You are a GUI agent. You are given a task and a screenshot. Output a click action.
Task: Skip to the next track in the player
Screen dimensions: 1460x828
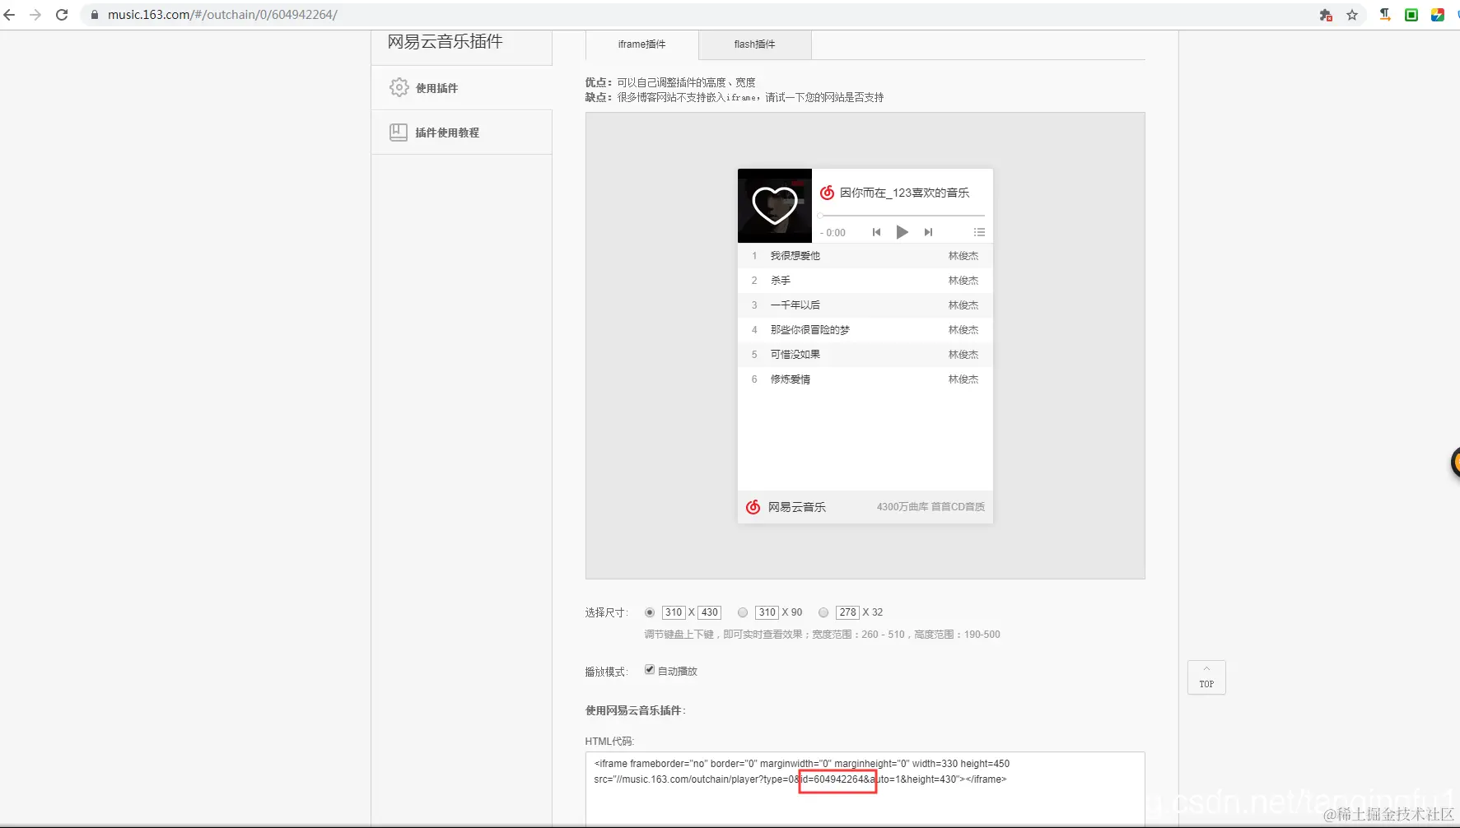928,232
